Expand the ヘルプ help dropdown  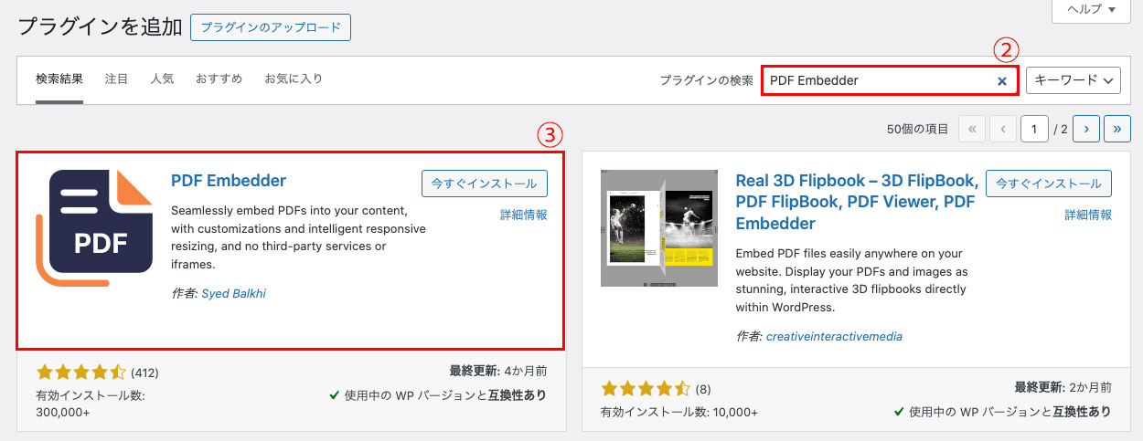pyautogui.click(x=1092, y=10)
